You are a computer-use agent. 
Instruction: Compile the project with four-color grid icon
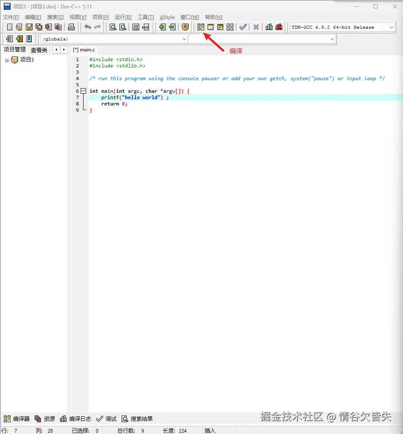point(201,27)
